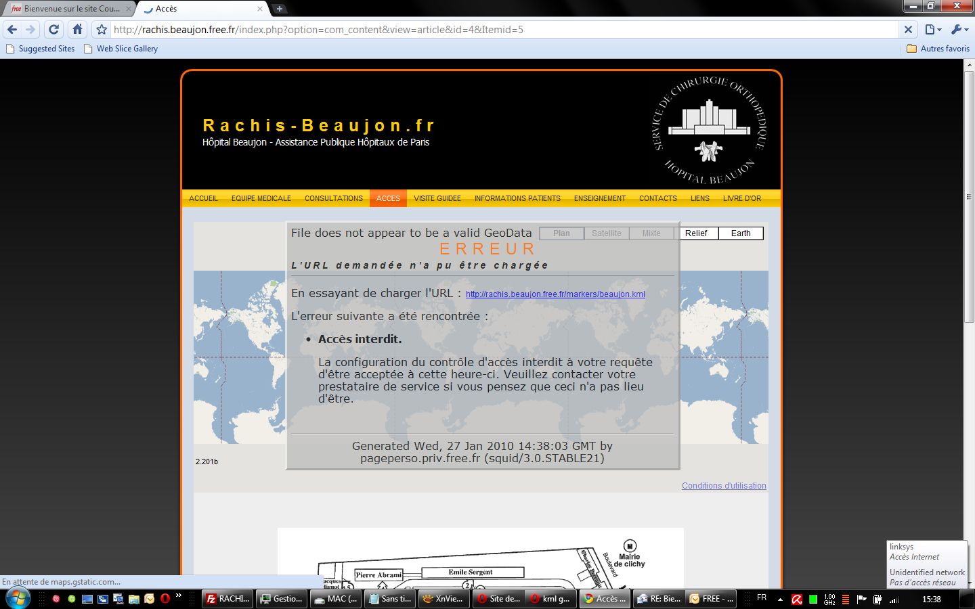Open the 'MAC (...' taskbar button

[x=336, y=599]
